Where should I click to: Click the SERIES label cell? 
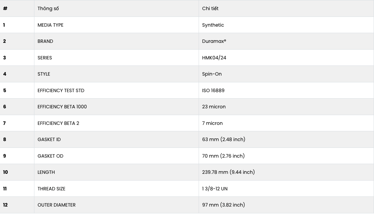(45, 58)
